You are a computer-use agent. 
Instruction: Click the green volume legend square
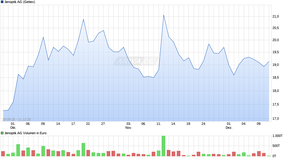coord(2,133)
